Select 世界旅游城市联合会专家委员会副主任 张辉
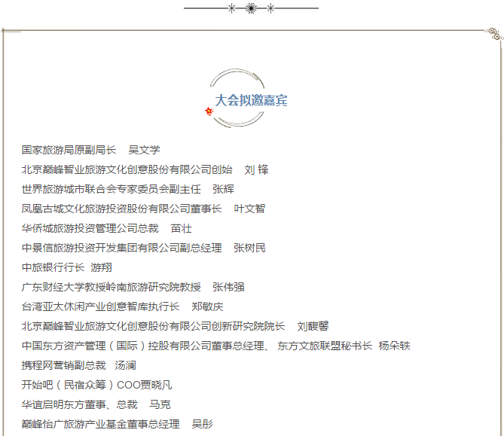 pyautogui.click(x=127, y=189)
